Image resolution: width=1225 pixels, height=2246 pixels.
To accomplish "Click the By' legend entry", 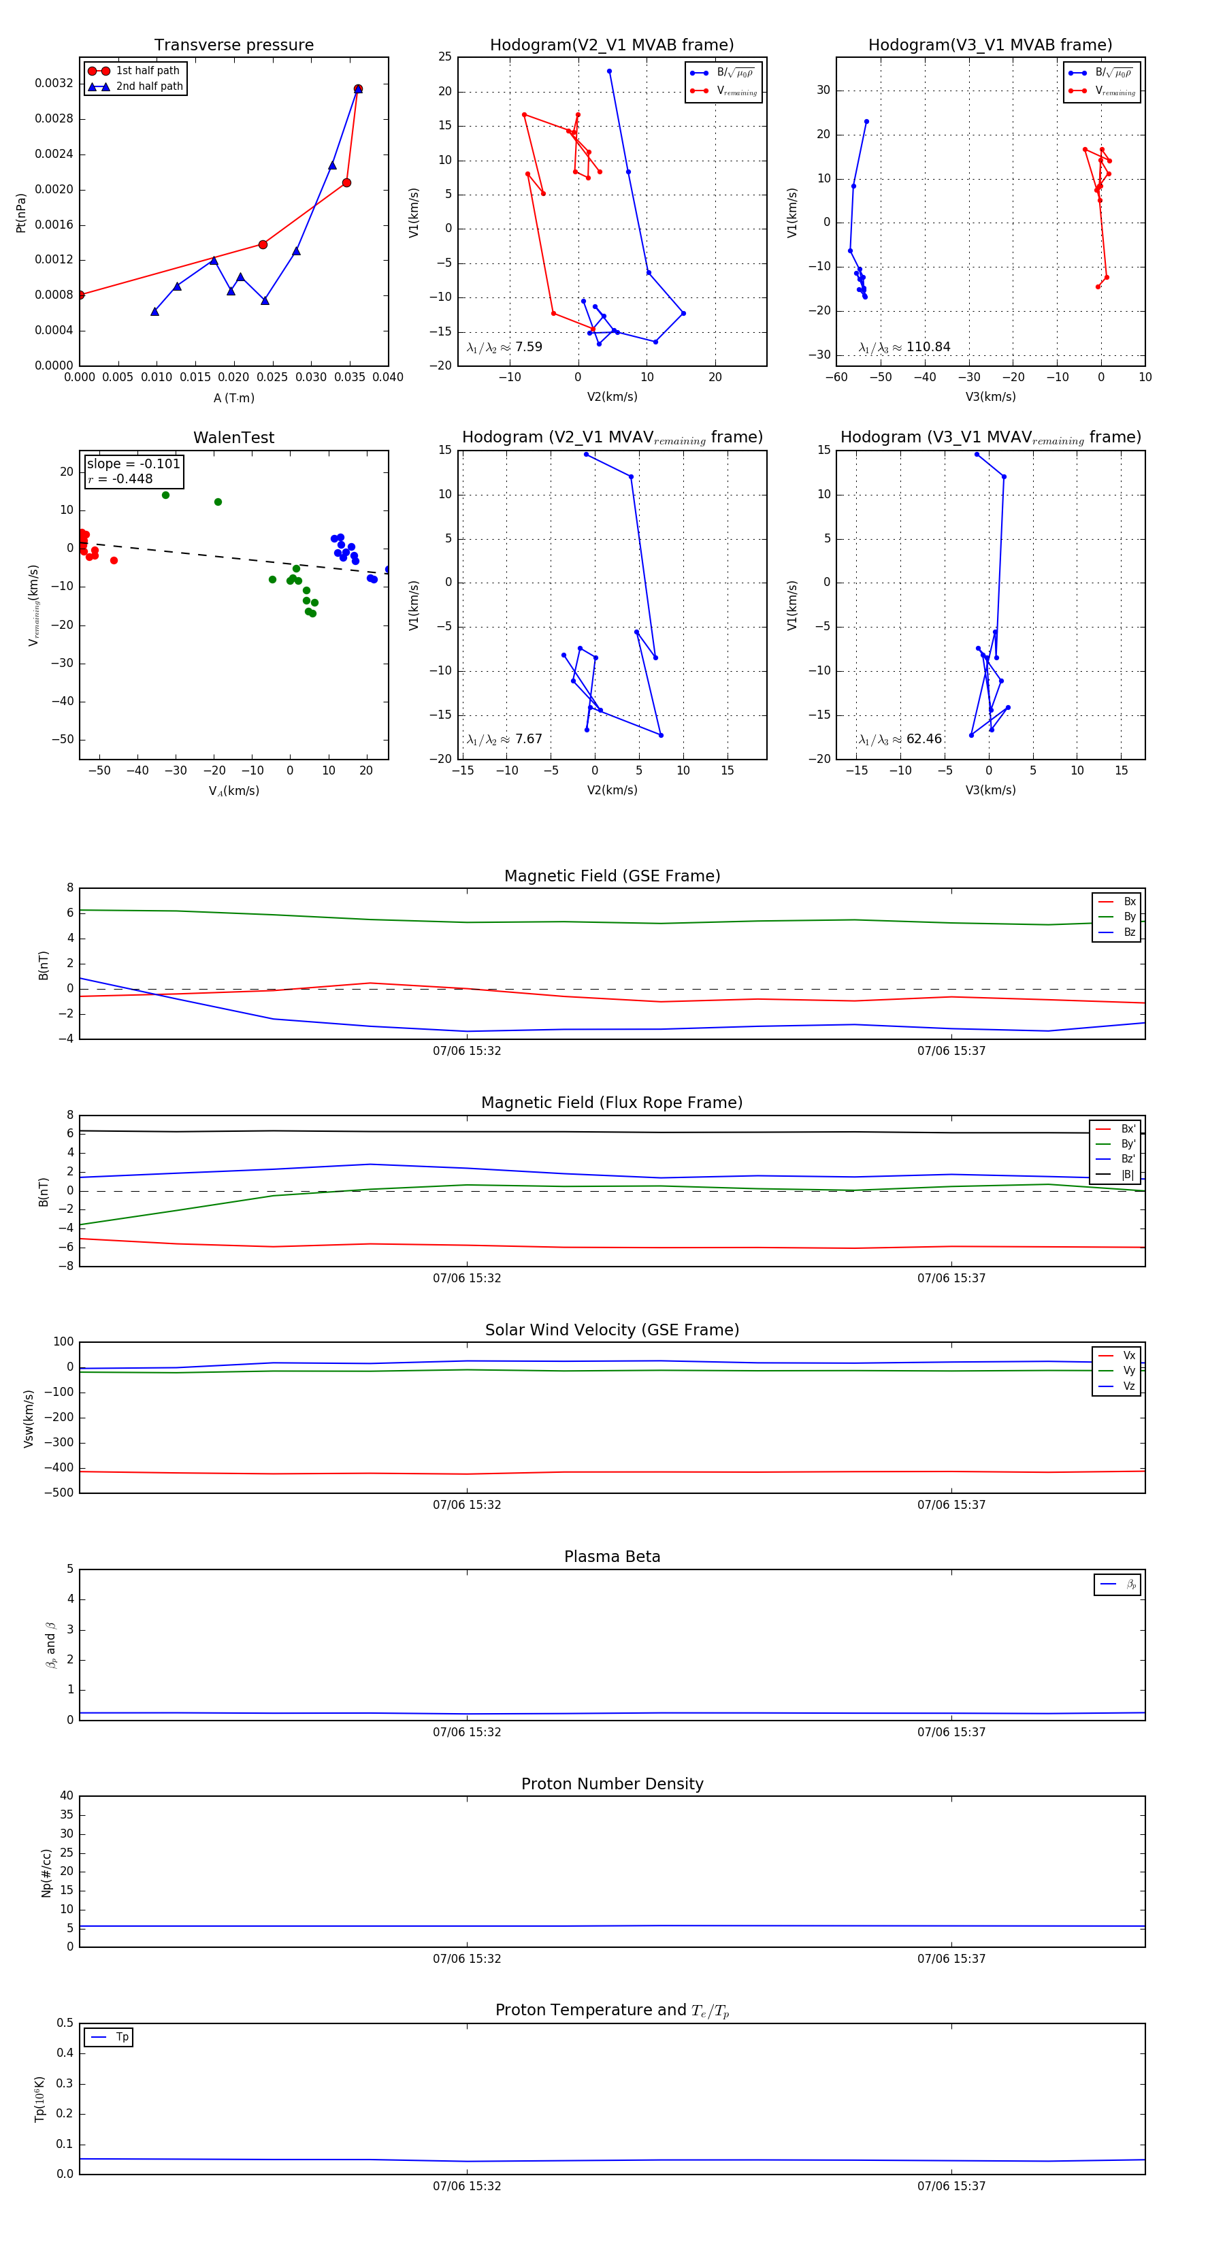I will 1115,1144.
